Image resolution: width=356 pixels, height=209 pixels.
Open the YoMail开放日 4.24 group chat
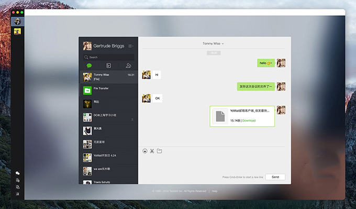coord(108,158)
